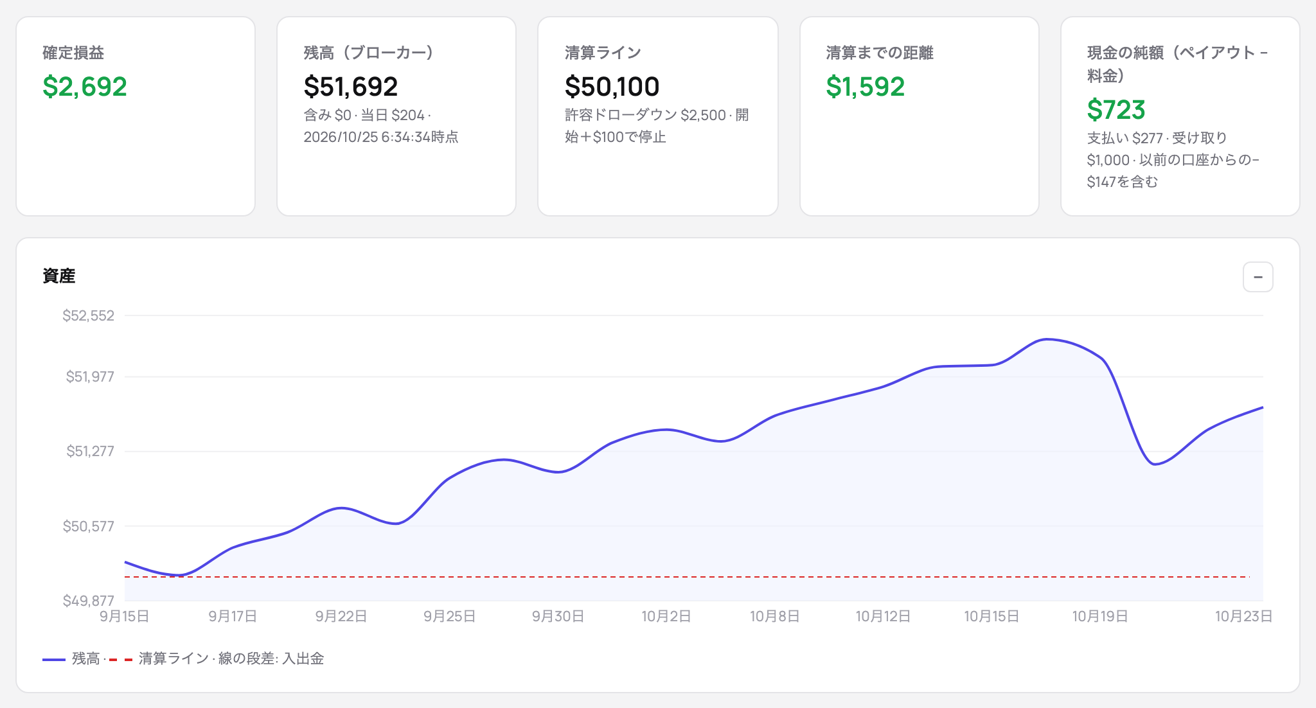Click the 2026/10/25 6:34:34時点 timestamp text

tap(381, 137)
